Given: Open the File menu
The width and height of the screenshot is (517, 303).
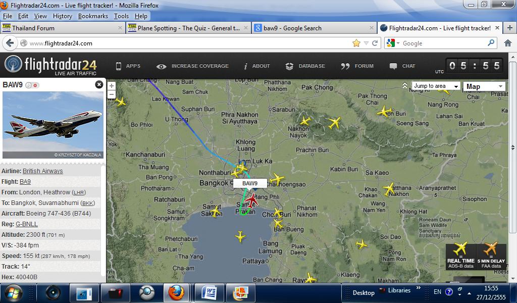Looking at the screenshot, I should click(x=7, y=16).
